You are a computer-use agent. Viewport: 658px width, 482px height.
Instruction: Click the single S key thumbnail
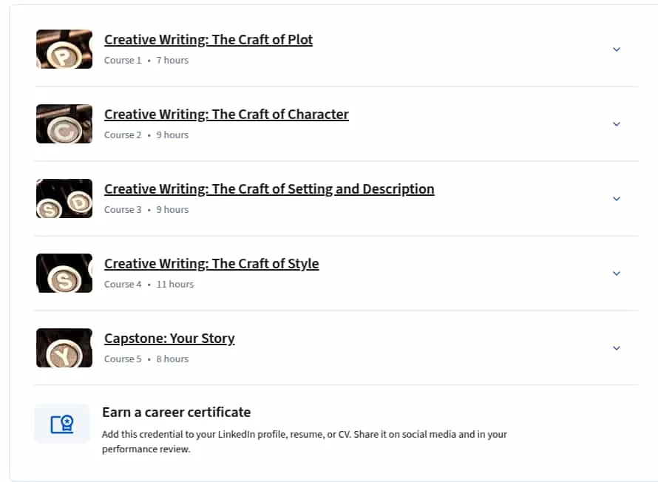pos(64,273)
